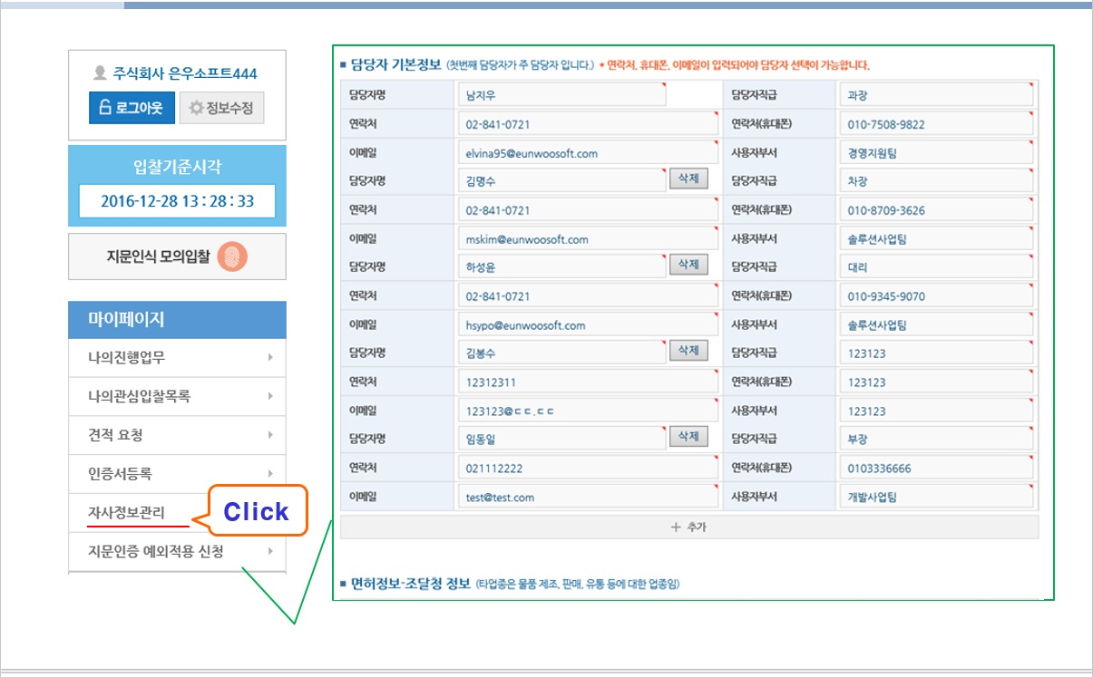
Task: Edit the email field test@test.com
Action: (588, 497)
